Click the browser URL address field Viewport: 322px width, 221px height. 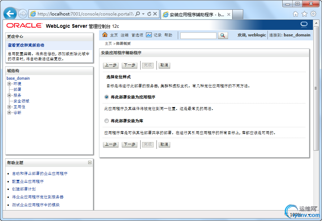click(85, 14)
